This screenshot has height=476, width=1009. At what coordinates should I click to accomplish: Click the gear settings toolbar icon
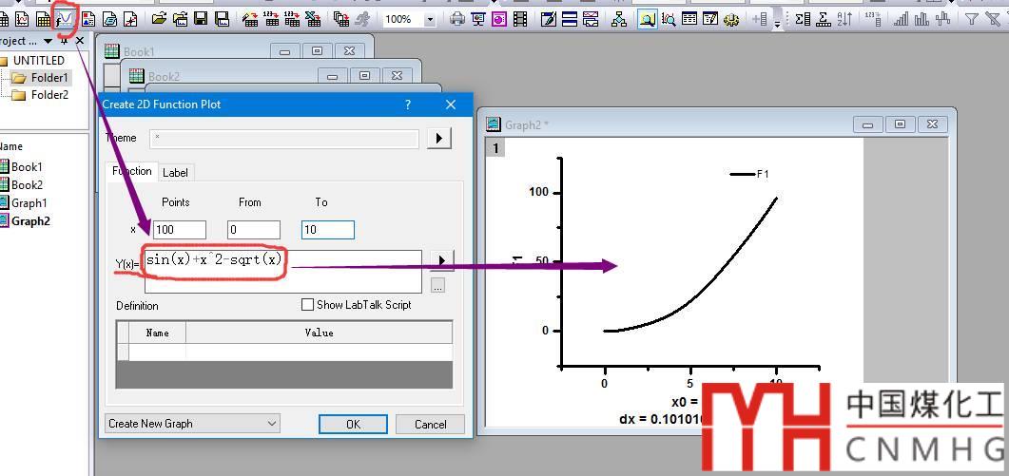[730, 18]
